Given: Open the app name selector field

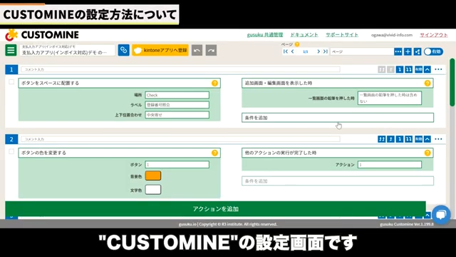Looking at the screenshot, I should point(67,50).
